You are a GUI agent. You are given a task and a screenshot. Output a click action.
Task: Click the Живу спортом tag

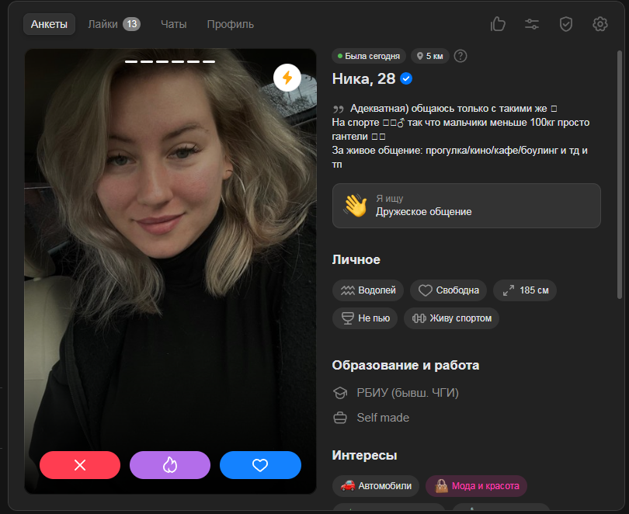pyautogui.click(x=451, y=318)
